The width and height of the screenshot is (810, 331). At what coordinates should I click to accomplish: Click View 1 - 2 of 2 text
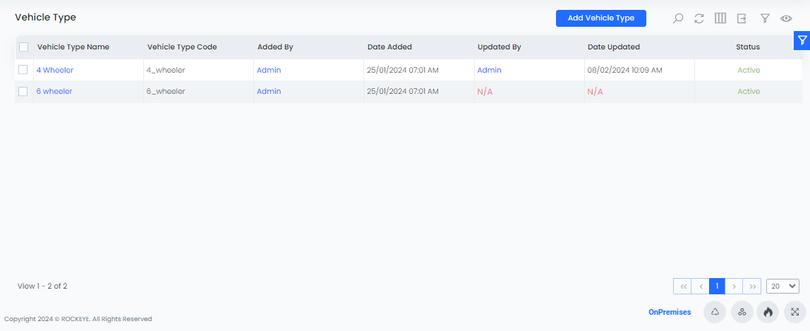pos(42,286)
